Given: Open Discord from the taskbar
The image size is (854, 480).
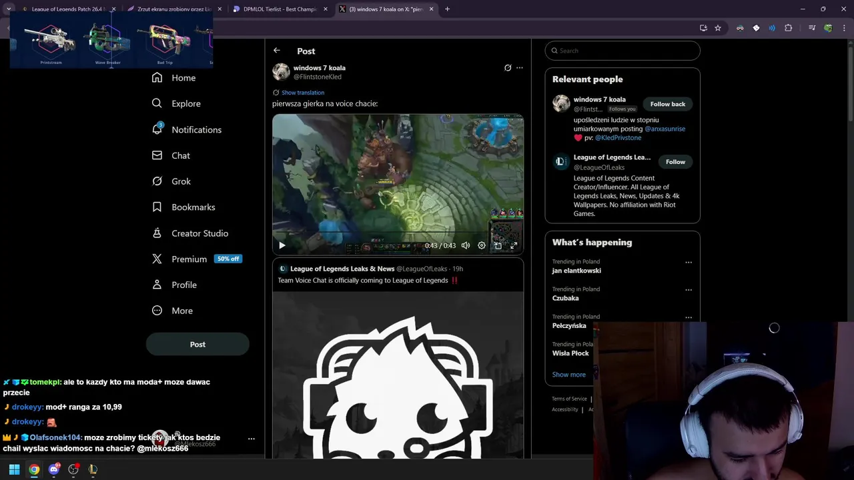Looking at the screenshot, I should (x=54, y=469).
